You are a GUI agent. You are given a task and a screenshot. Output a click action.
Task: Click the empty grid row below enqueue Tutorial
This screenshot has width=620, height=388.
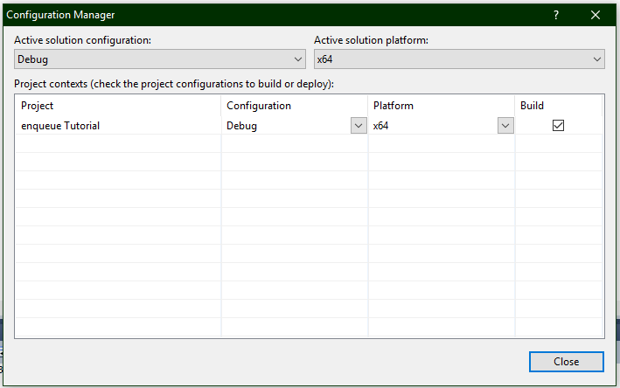118,144
